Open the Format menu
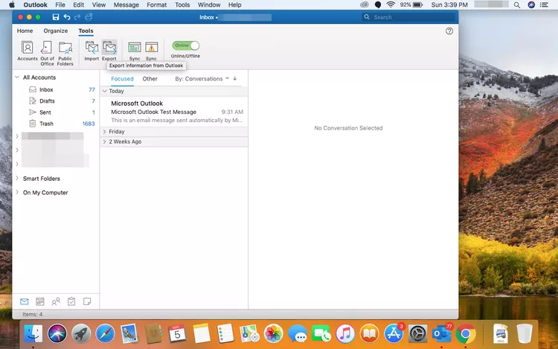558x349 pixels. (x=156, y=5)
